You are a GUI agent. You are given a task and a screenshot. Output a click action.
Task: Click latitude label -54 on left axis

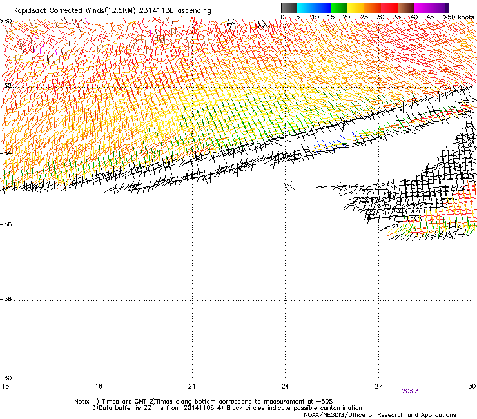point(6,153)
